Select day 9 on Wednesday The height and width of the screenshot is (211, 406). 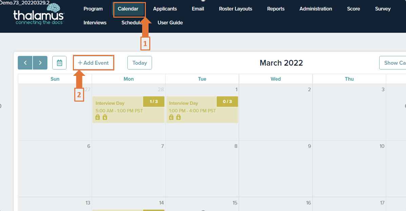pos(309,146)
